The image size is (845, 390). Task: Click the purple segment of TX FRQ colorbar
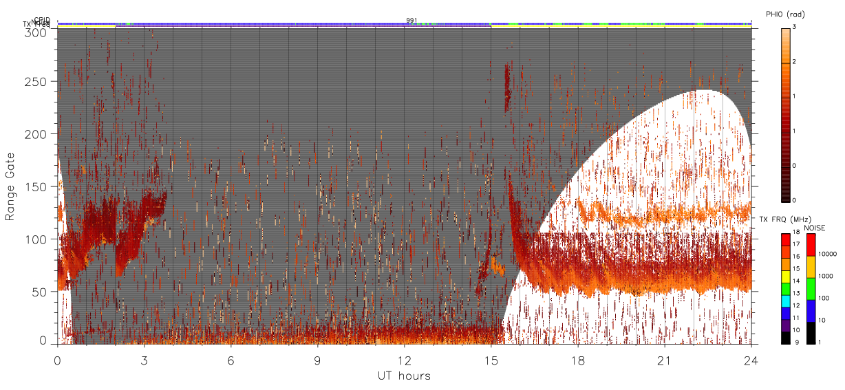pyautogui.click(x=785, y=325)
